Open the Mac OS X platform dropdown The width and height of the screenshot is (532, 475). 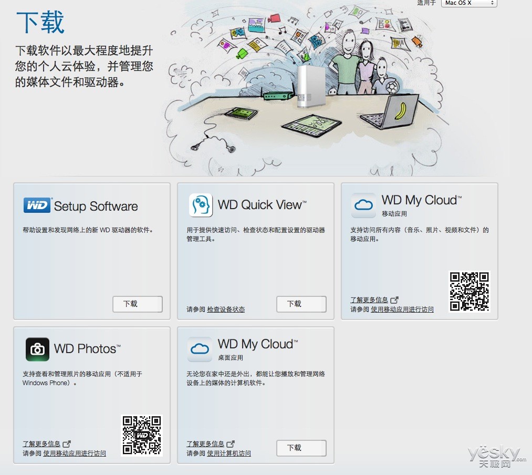coord(469,3)
